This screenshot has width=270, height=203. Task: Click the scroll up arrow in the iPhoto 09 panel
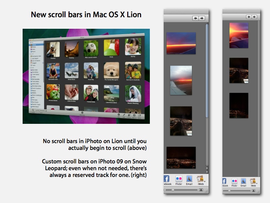[207, 168]
